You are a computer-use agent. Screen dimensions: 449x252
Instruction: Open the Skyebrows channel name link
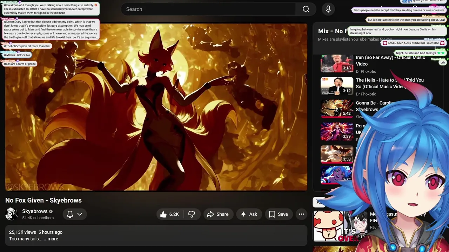[x=35, y=211]
